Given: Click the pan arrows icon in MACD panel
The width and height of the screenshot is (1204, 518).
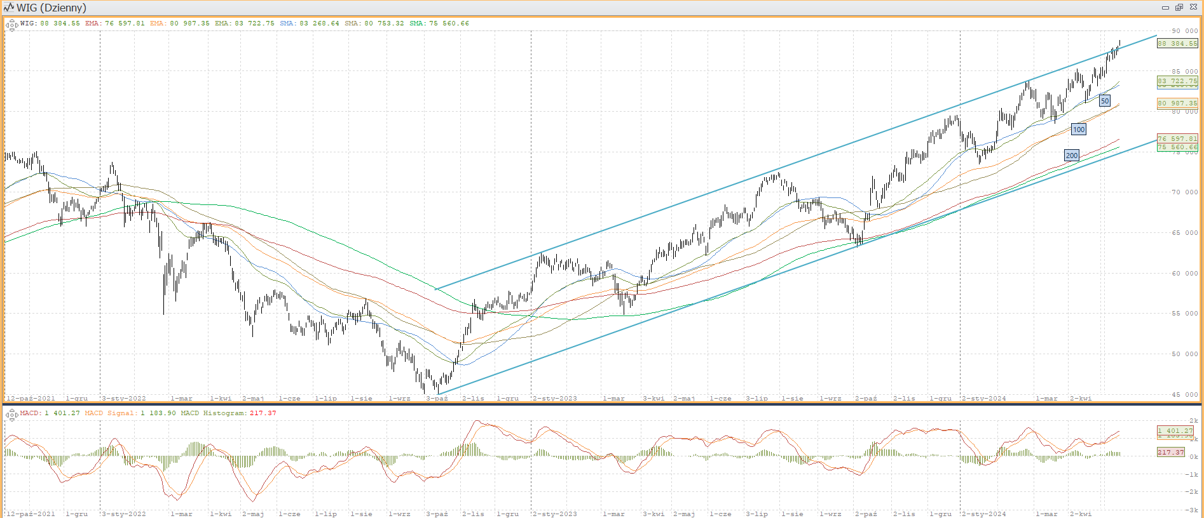Looking at the screenshot, I should point(11,415).
